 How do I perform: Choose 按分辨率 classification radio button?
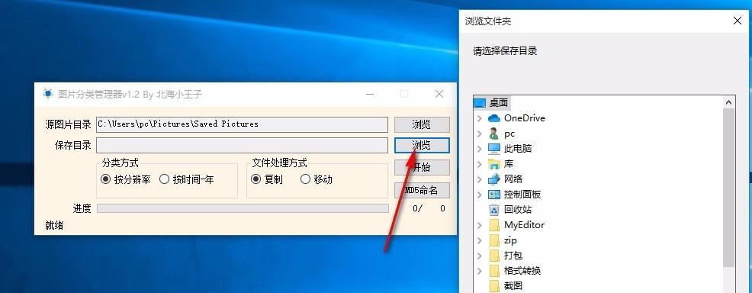105,179
